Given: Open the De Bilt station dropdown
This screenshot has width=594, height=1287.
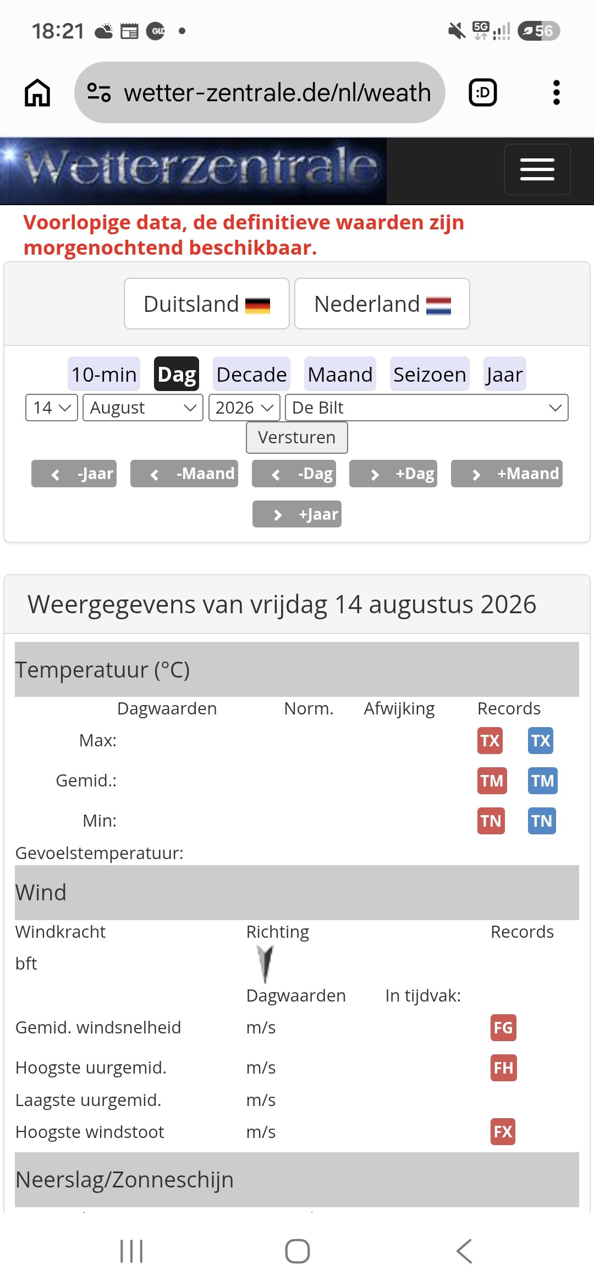Looking at the screenshot, I should click(x=427, y=408).
